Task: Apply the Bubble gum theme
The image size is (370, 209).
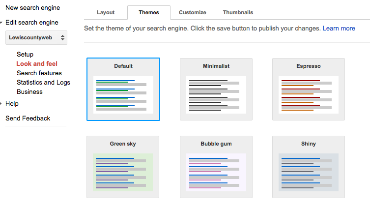Action: [x=216, y=167]
